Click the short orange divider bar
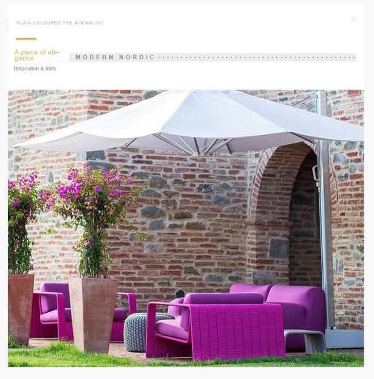 pyautogui.click(x=26, y=39)
